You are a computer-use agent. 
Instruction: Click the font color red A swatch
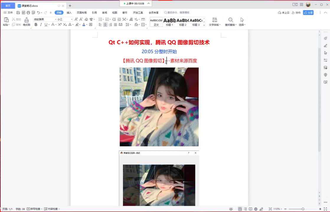pos(84,24)
